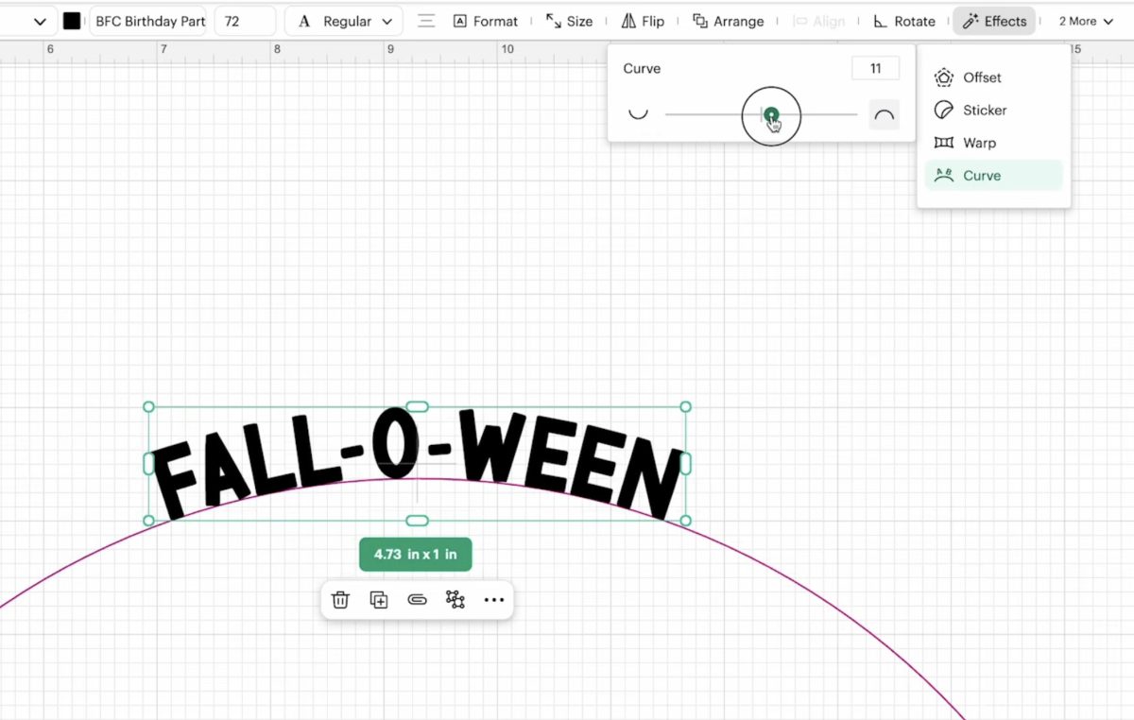Click the bottom-center handle of text box
The width and height of the screenshot is (1134, 720).
(x=417, y=521)
